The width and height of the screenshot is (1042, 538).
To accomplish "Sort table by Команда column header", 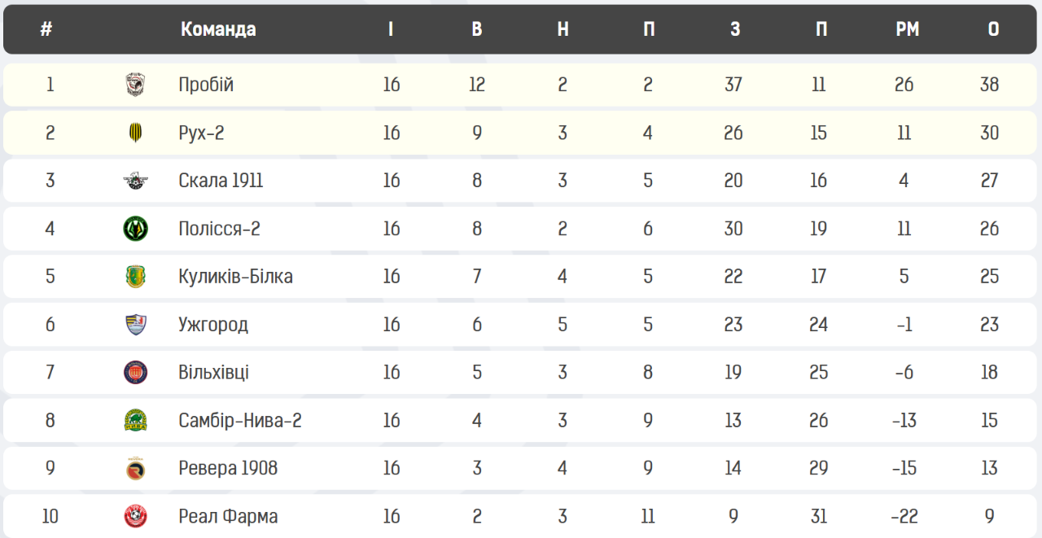I will 218,29.
